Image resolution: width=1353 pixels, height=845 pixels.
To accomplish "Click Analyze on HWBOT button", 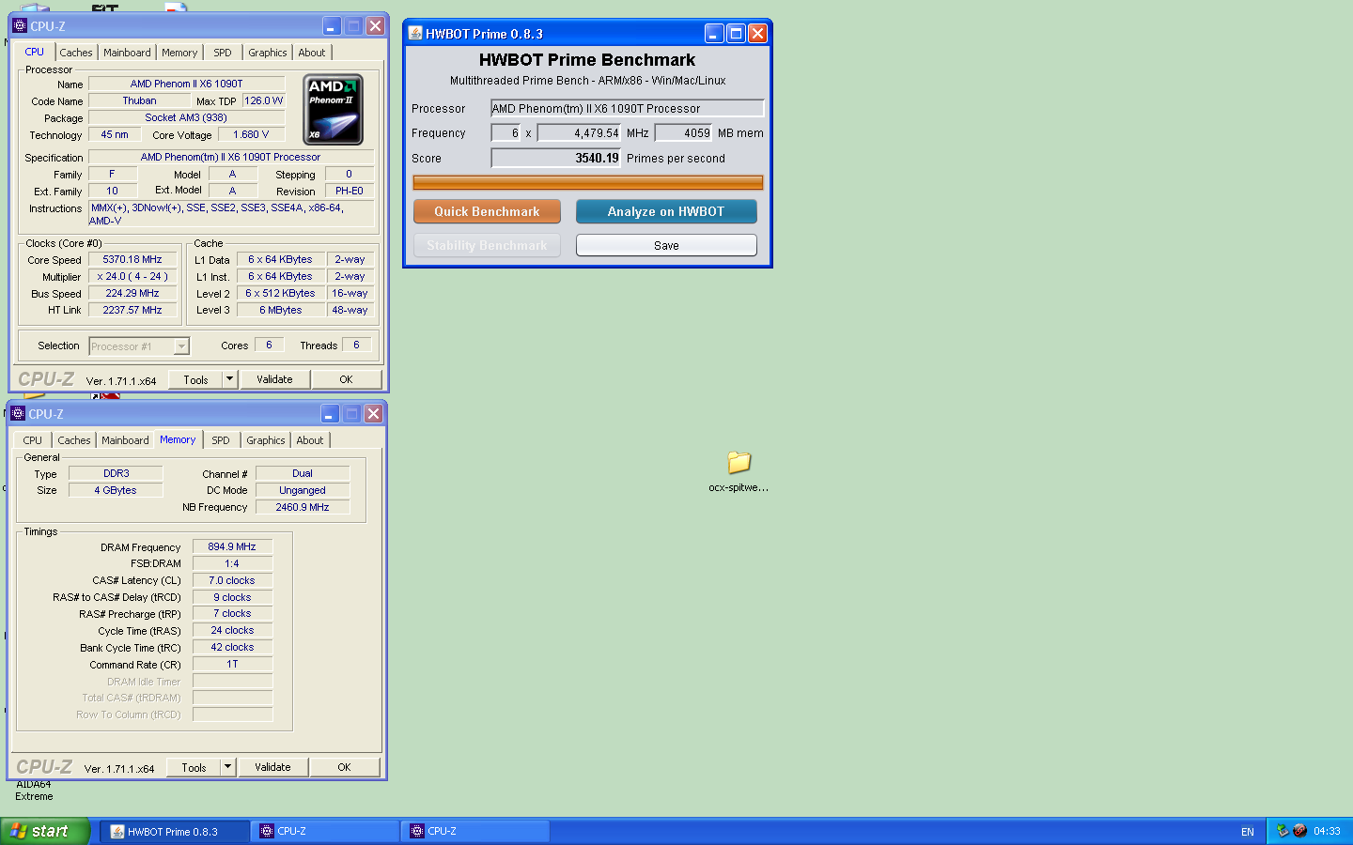I will coord(666,211).
